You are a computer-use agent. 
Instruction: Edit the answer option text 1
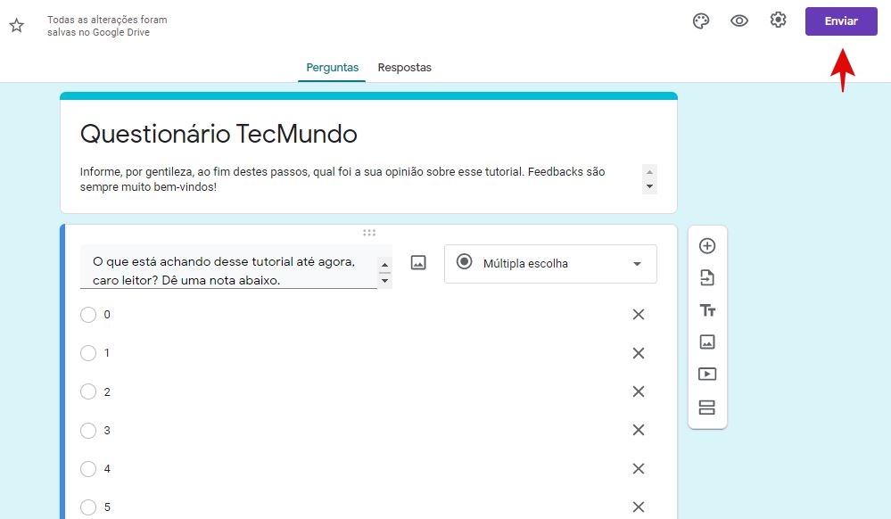click(107, 353)
